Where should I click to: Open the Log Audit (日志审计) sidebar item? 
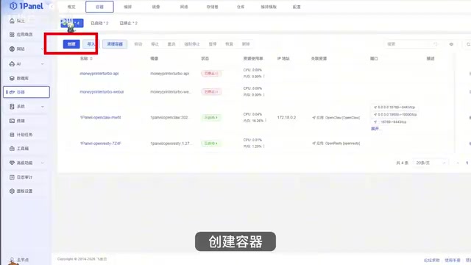[26, 177]
